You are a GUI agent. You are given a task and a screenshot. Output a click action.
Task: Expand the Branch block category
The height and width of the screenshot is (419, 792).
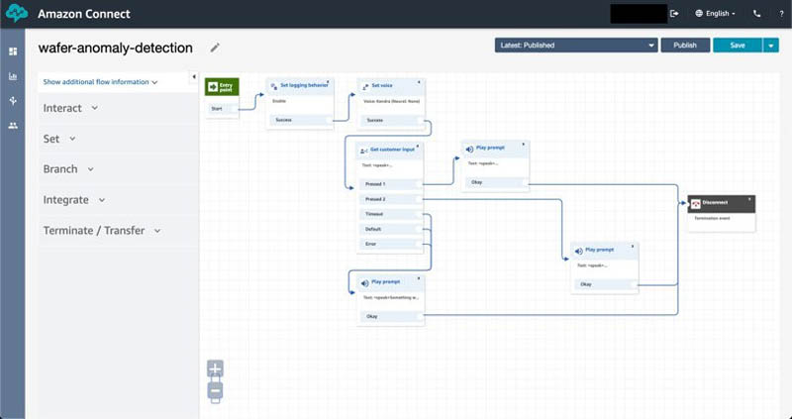click(x=68, y=168)
